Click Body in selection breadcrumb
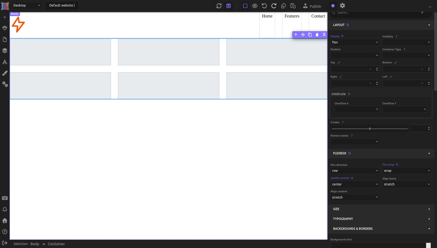The image size is (437, 248). pyautogui.click(x=35, y=244)
